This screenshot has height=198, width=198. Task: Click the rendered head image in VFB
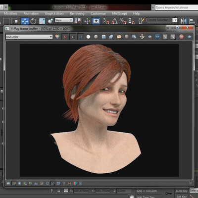coord(99,110)
